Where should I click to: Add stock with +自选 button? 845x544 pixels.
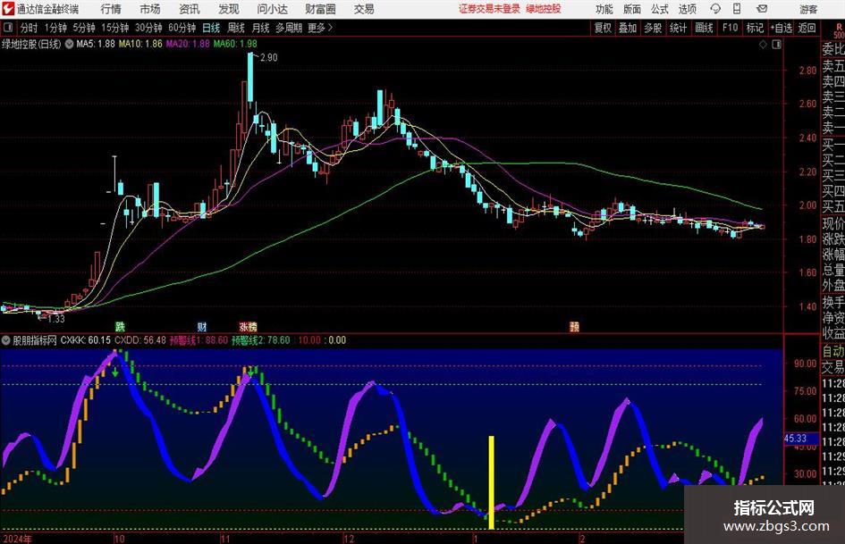(781, 28)
